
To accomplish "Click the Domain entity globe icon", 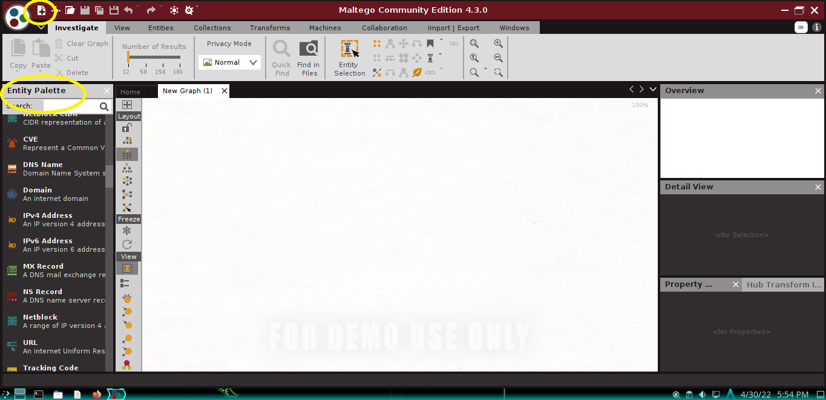I will click(x=12, y=194).
